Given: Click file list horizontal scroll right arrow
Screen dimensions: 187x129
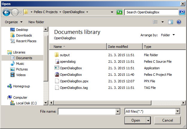Looking at the screenshot, I should (x=183, y=103).
